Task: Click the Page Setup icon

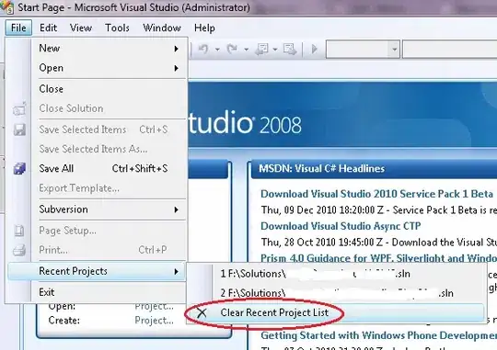Action: pyautogui.click(x=19, y=231)
